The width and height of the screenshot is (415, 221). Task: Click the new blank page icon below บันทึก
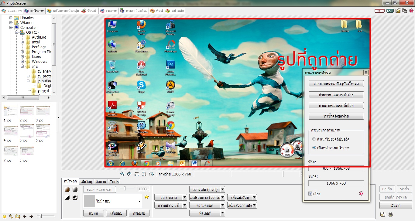point(383,215)
